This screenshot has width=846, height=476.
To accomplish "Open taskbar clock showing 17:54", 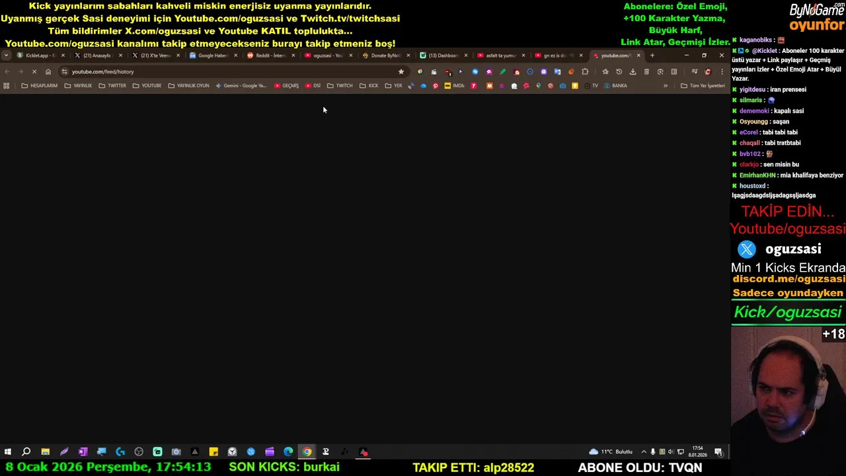I will pos(697,452).
